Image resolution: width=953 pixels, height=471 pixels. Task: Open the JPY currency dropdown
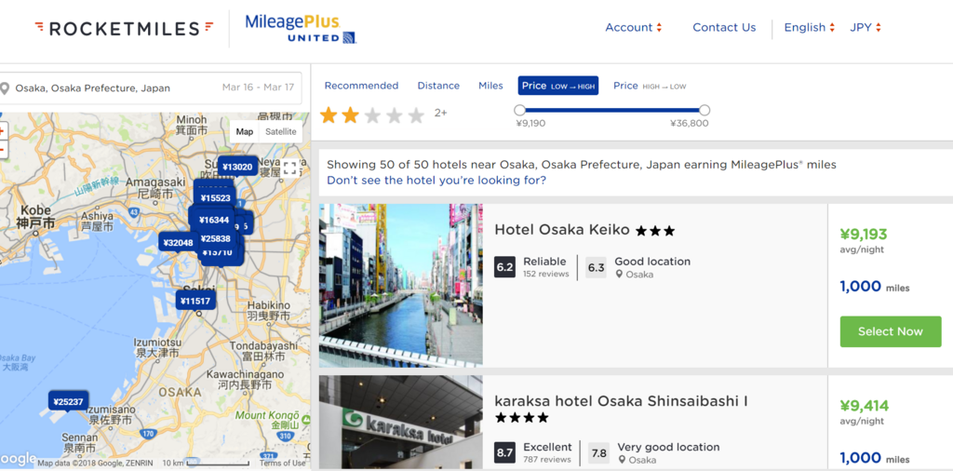(866, 27)
